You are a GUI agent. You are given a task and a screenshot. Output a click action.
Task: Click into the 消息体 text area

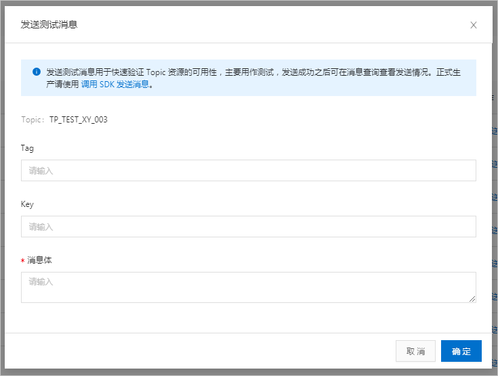(x=249, y=287)
